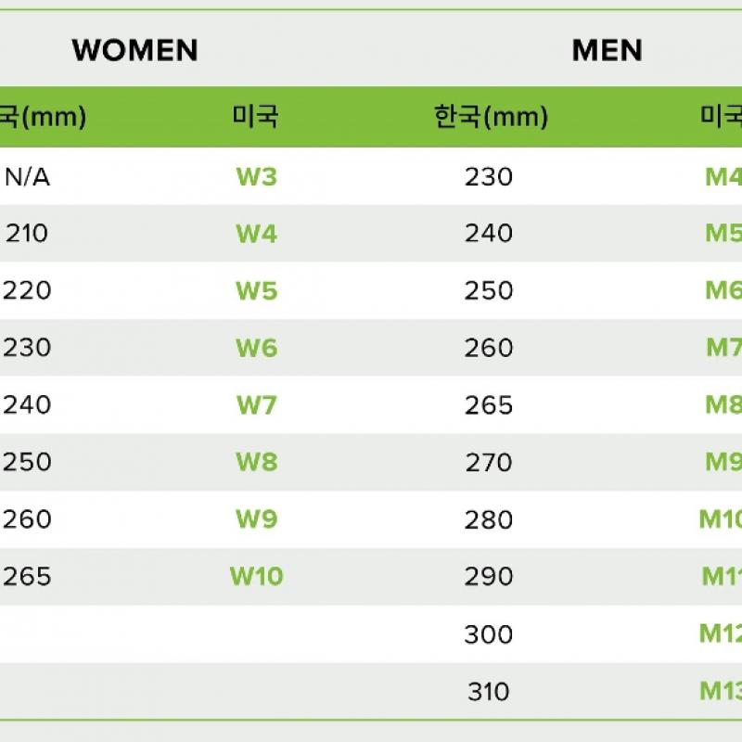742x742 pixels.
Task: Click the 220 mm women's value
Action: 28,290
